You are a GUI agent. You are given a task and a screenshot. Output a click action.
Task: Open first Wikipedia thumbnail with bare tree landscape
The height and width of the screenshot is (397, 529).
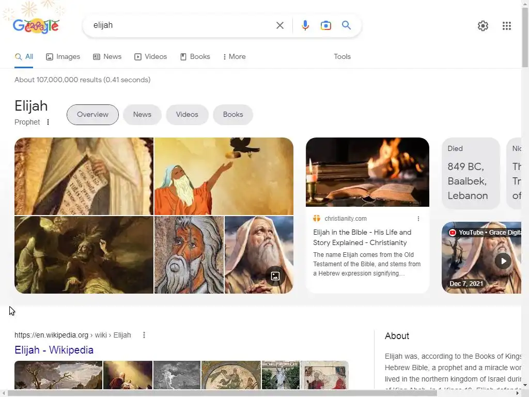(58, 375)
